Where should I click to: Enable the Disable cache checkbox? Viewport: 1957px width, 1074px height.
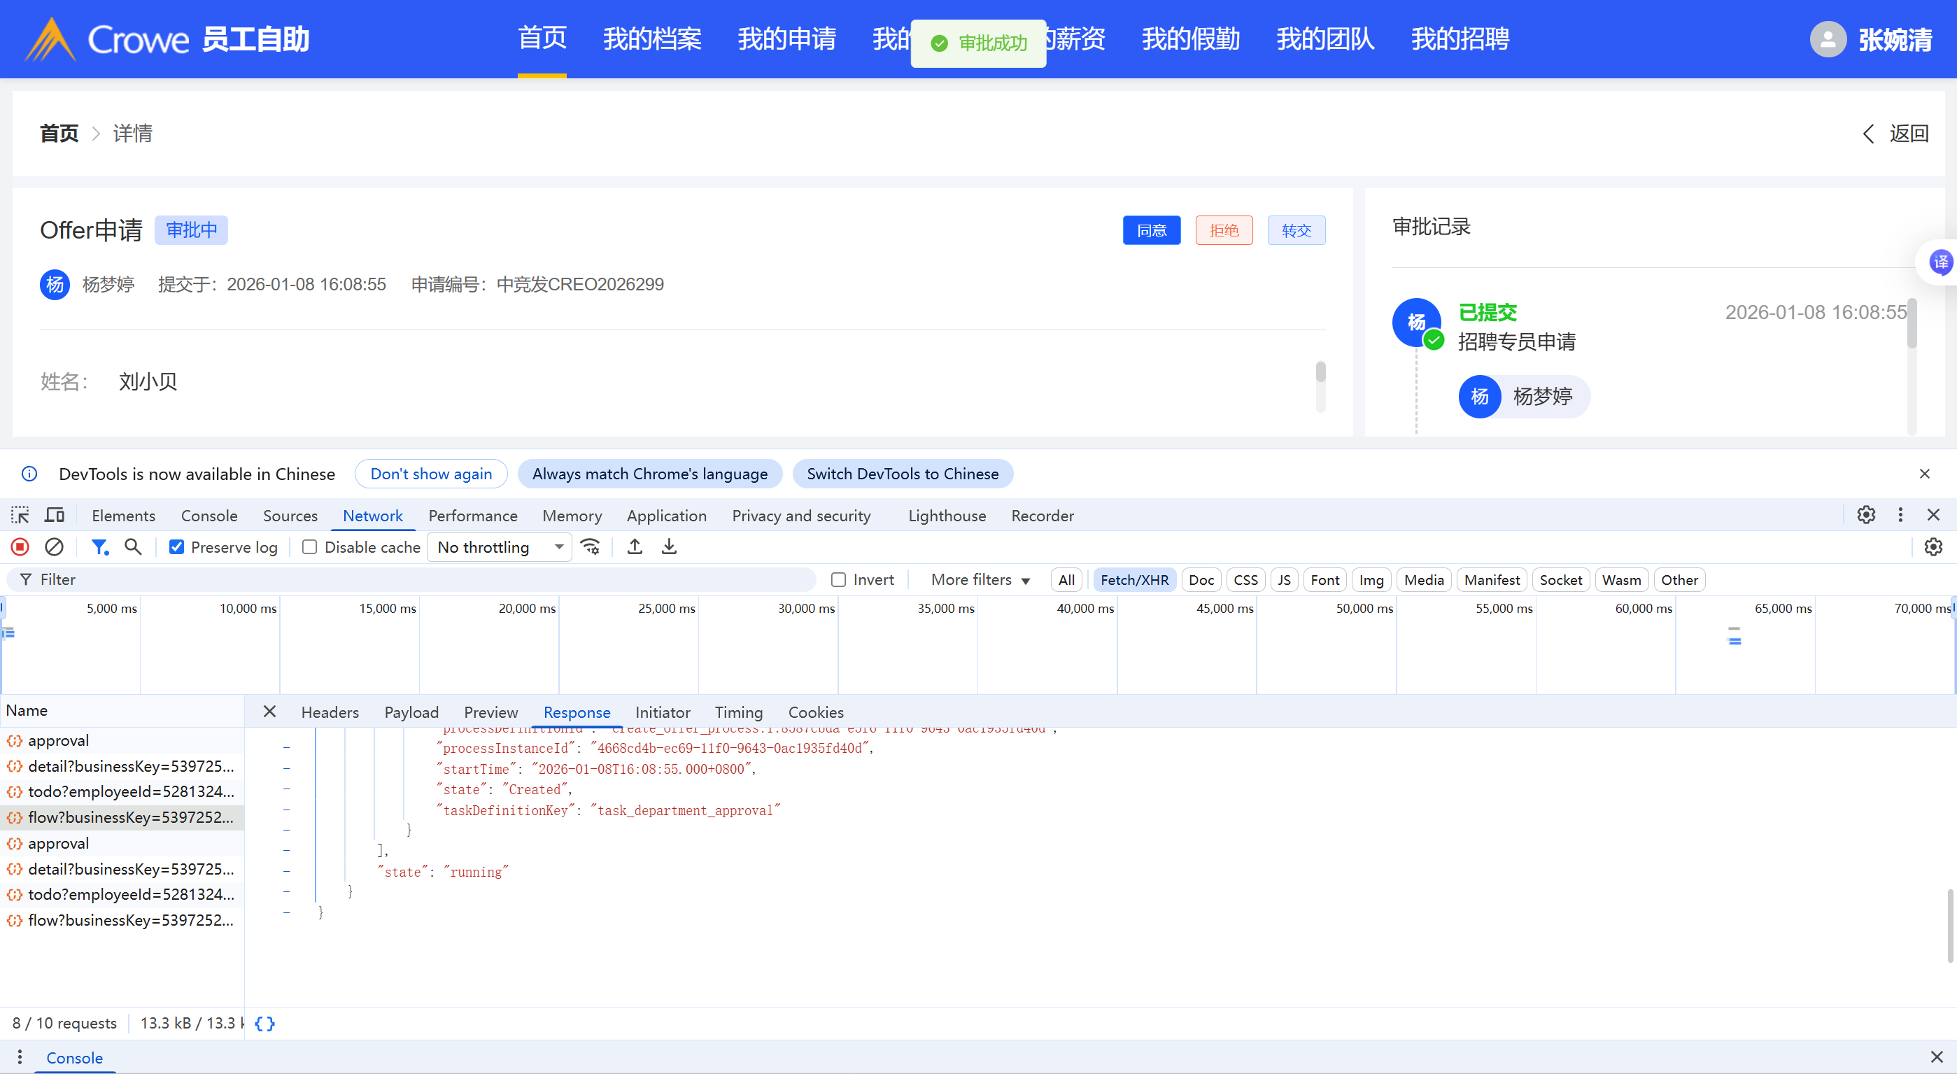point(310,547)
